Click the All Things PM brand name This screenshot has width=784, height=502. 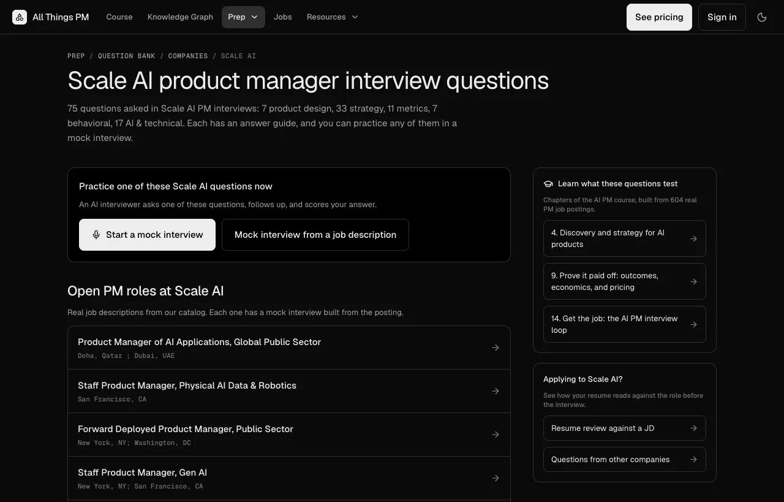click(x=61, y=17)
